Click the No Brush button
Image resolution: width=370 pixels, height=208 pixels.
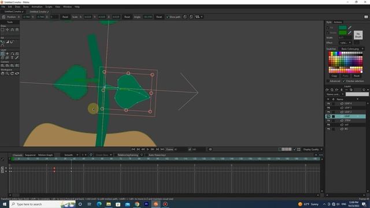click(358, 35)
